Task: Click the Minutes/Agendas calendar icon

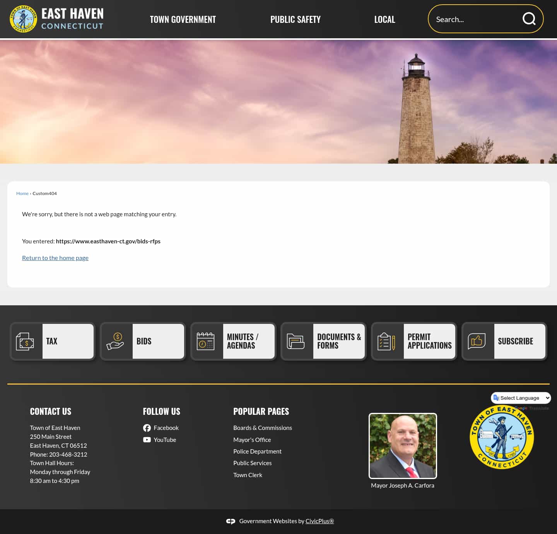Action: tap(205, 341)
